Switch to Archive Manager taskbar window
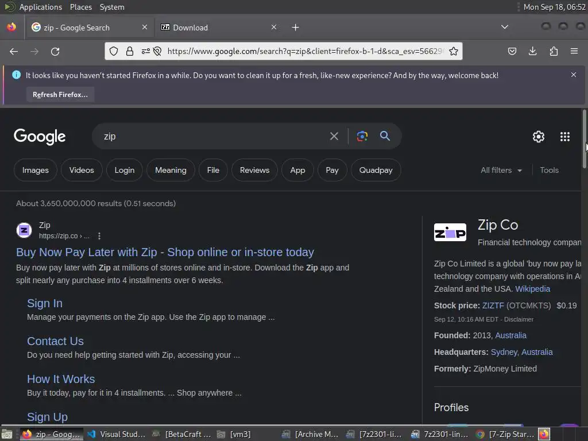The image size is (588, 441). coord(311,434)
